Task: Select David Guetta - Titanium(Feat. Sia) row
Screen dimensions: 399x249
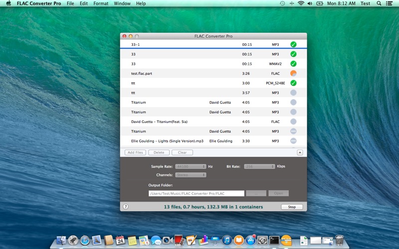Action: tap(213, 122)
